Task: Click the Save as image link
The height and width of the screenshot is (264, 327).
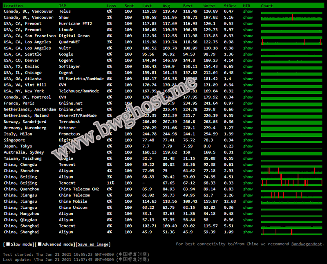Action: pos(93,244)
